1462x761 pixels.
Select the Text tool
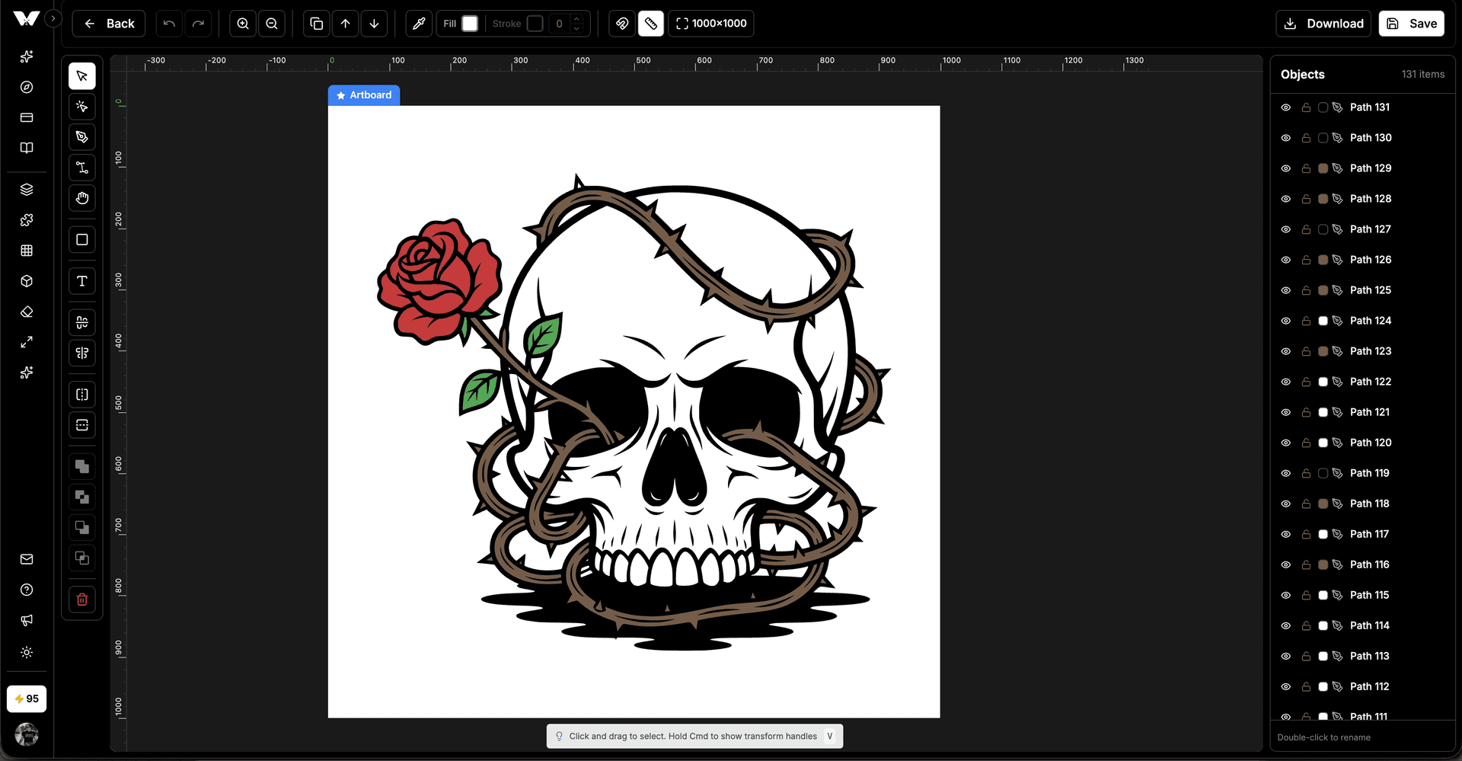[82, 281]
